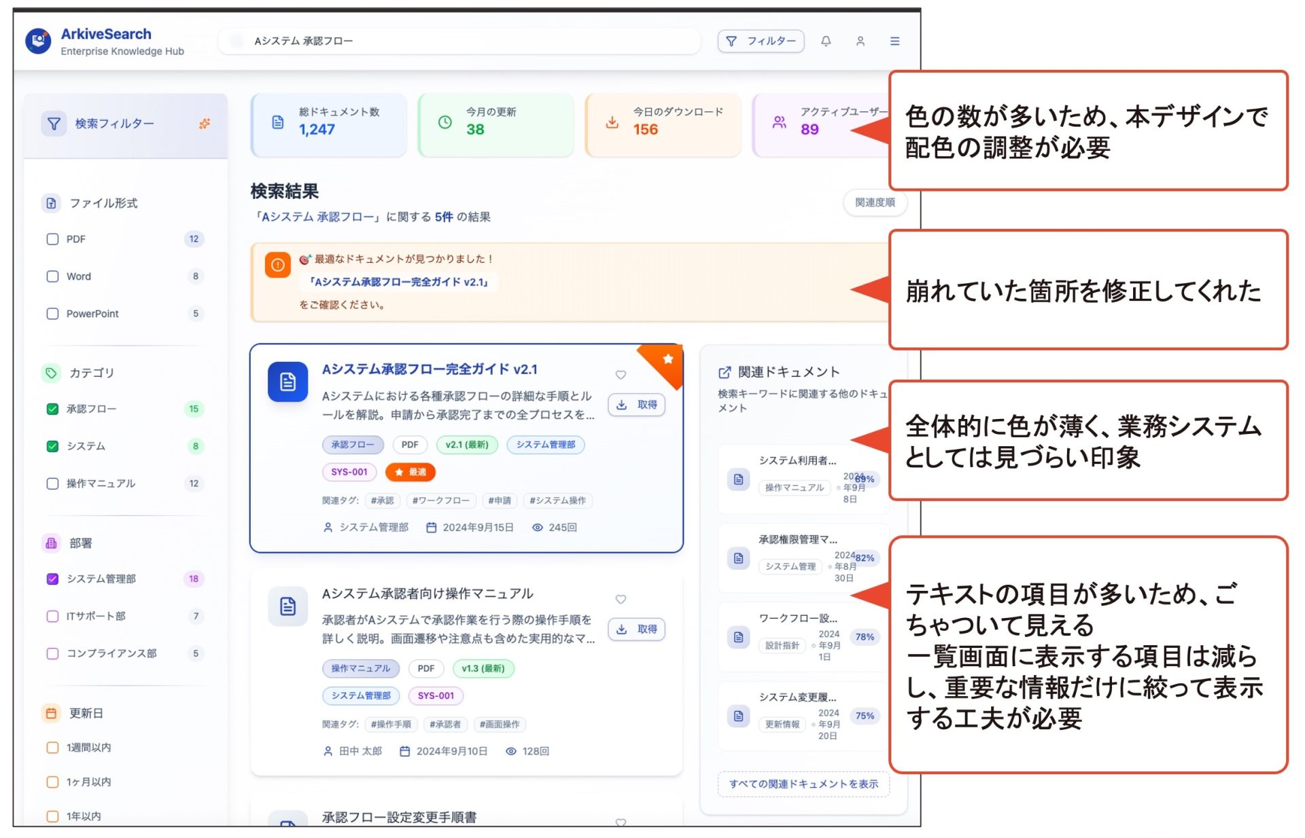The width and height of the screenshot is (1305, 838).
Task: Open the user profile icon
Action: 860,41
